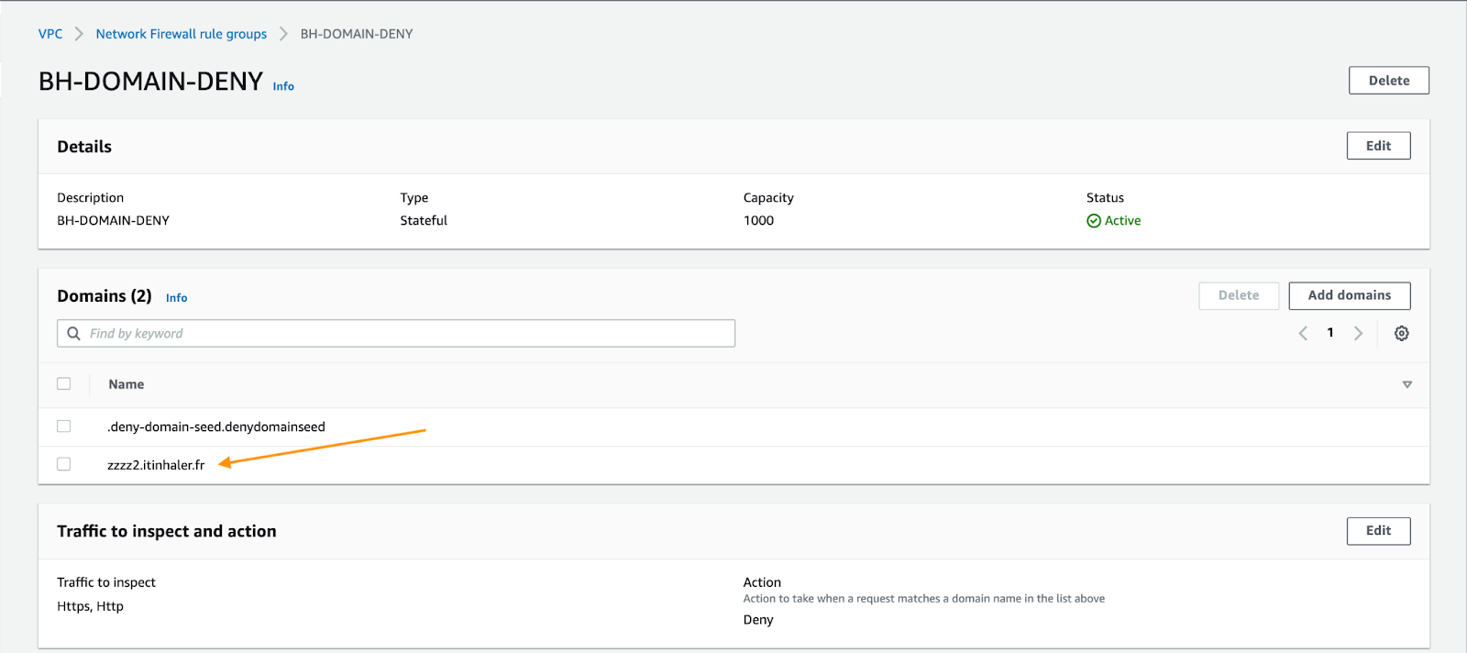
Task: Click the Name column header
Action: (127, 385)
